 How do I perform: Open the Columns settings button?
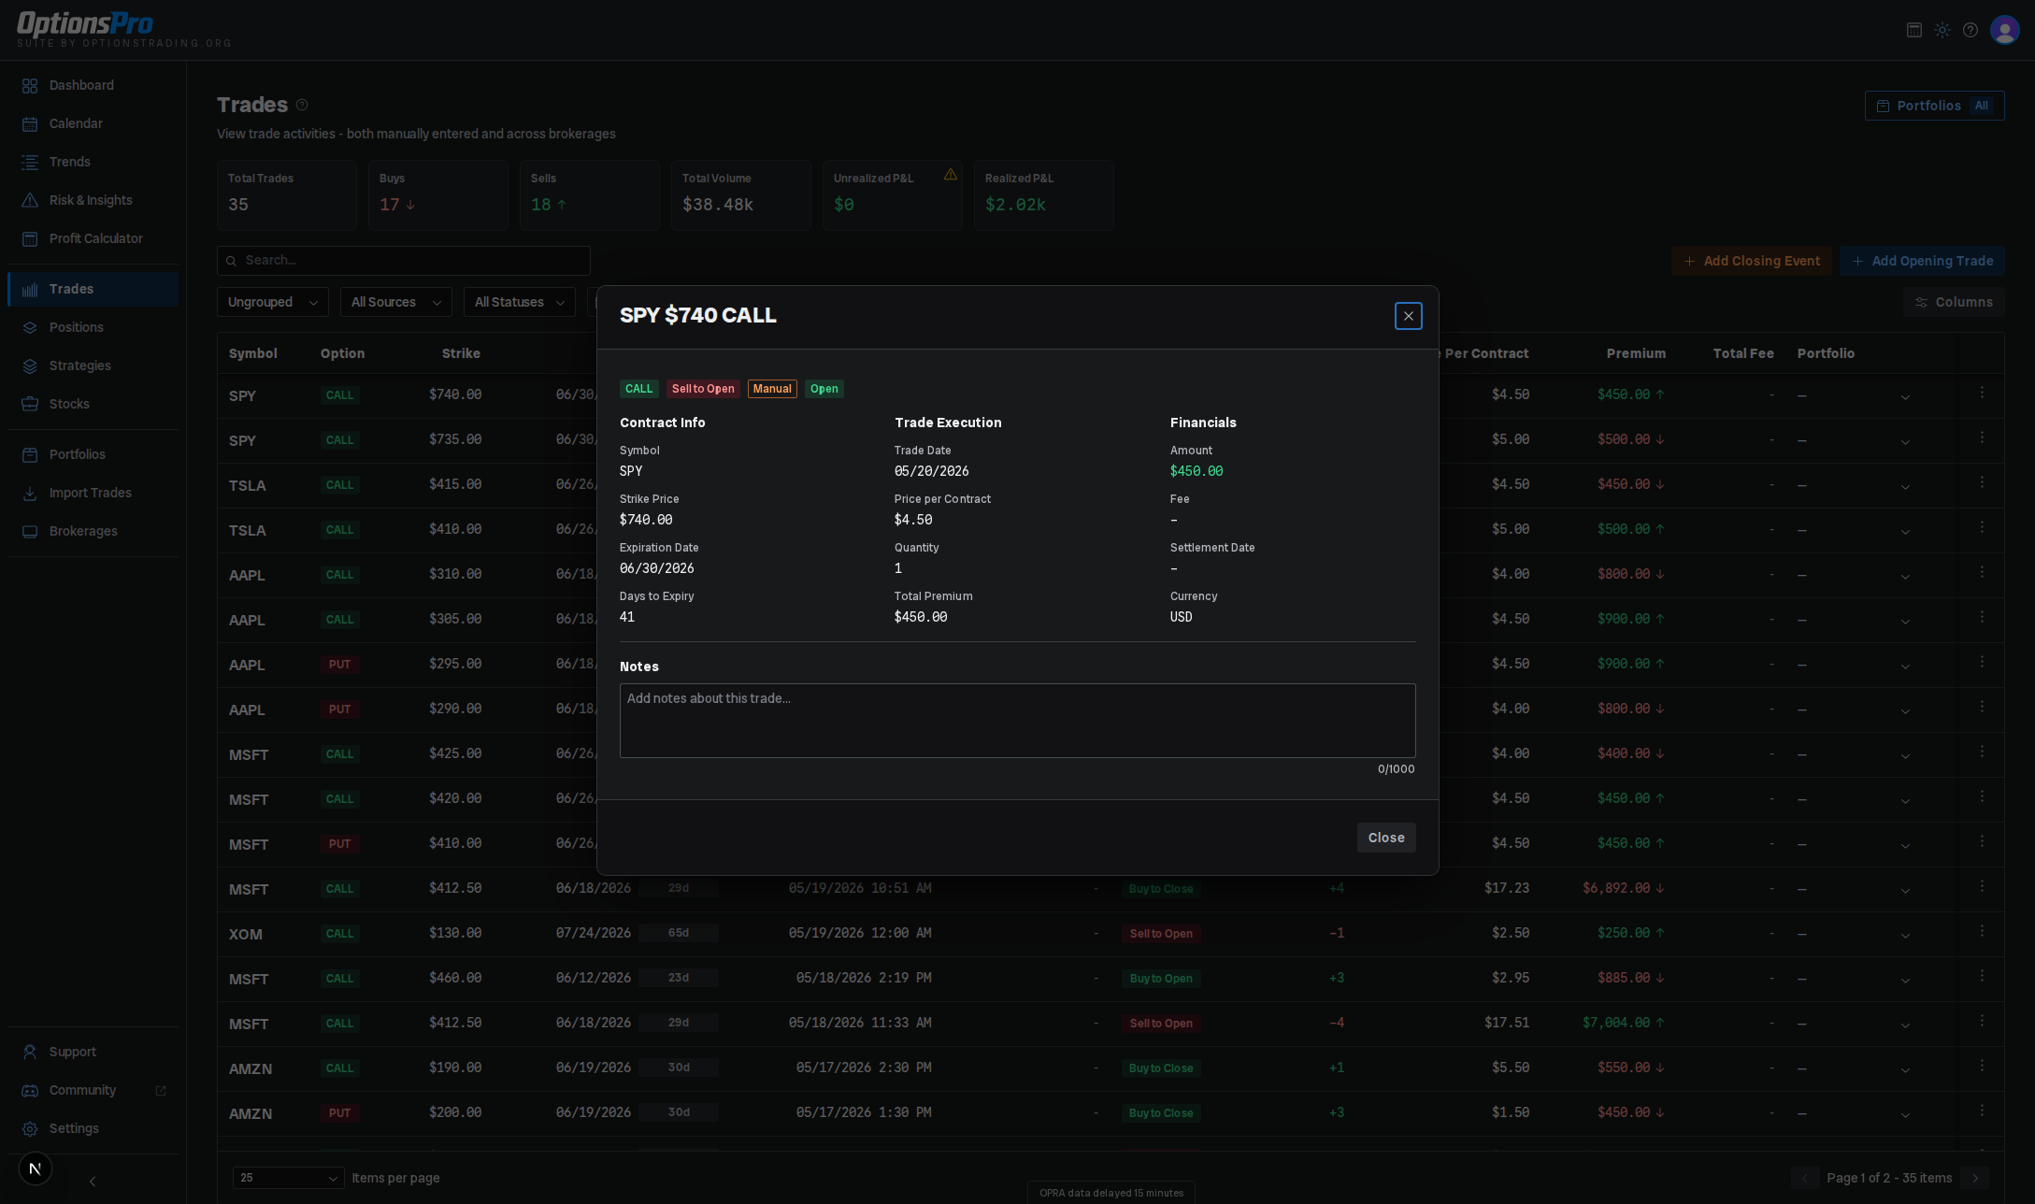click(1953, 302)
